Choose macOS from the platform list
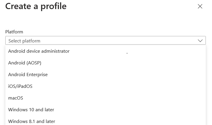Screen dimensions: 212x125 click(x=16, y=98)
